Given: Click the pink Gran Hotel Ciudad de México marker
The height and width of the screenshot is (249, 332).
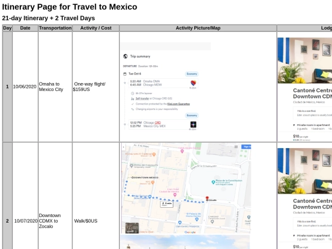Looking at the screenshot, I should [175, 194].
